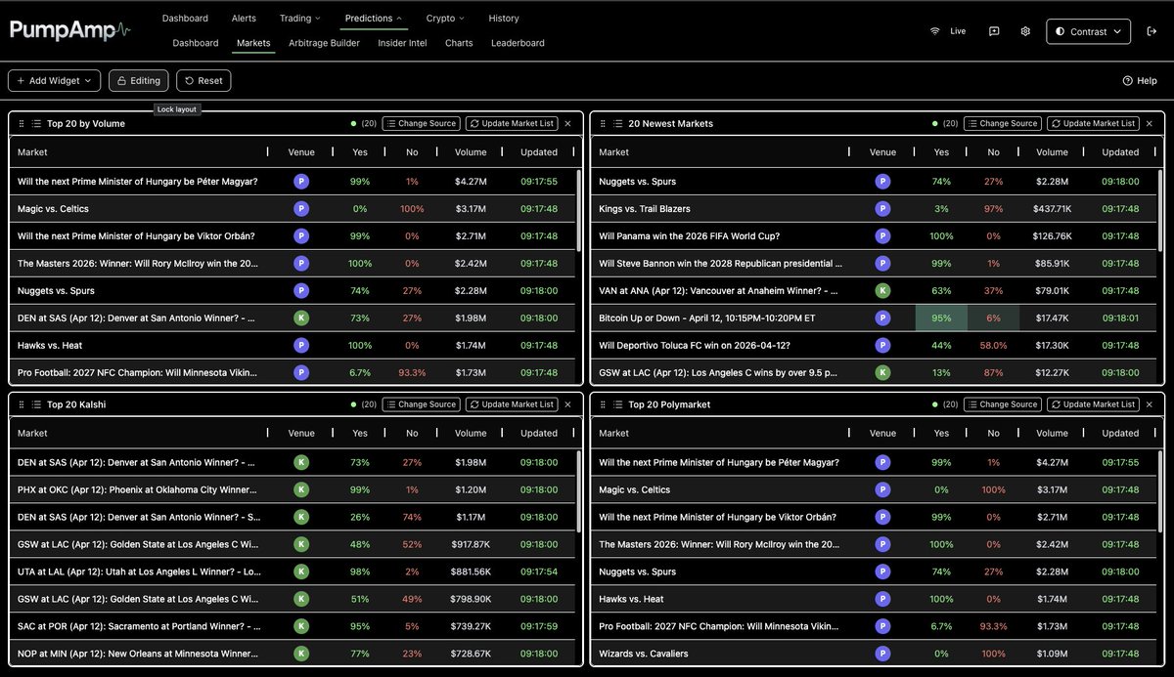
Task: Click the $437.71K volume cell
Action: point(1053,208)
